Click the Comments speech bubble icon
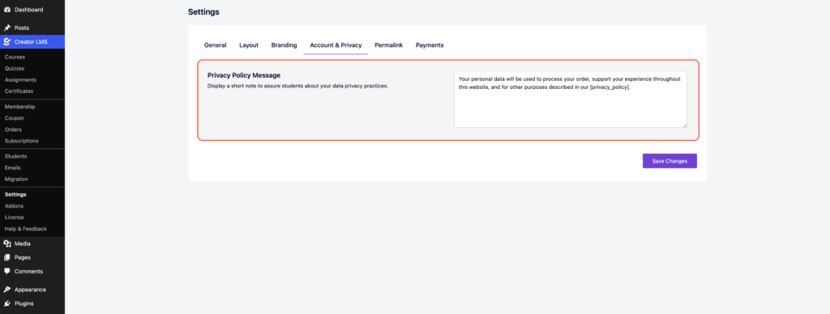 click(7, 271)
